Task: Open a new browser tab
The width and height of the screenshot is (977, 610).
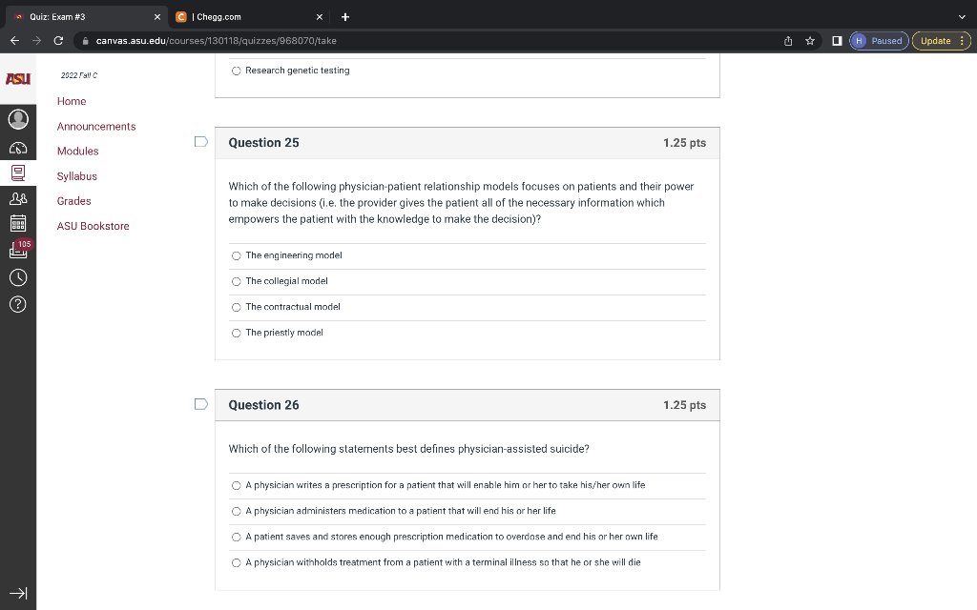Action: pyautogui.click(x=345, y=17)
